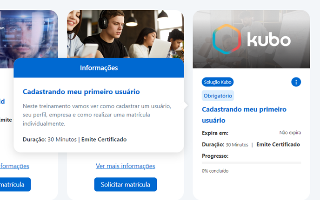Click the training description text in popup
The height and width of the screenshot is (200, 320).
point(97,115)
